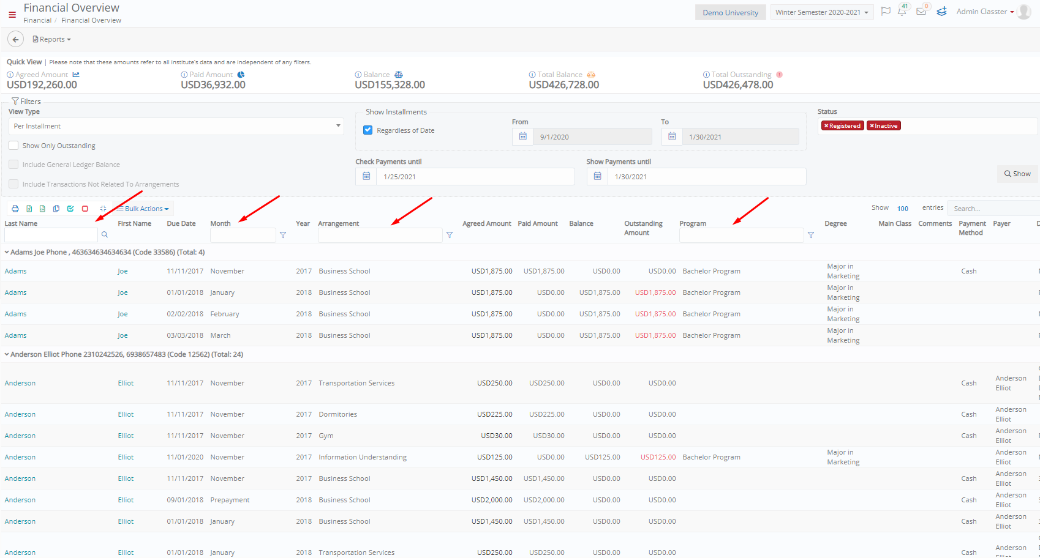This screenshot has height=558, width=1040.
Task: Open Joe link in March 2018 row
Action: coord(122,335)
